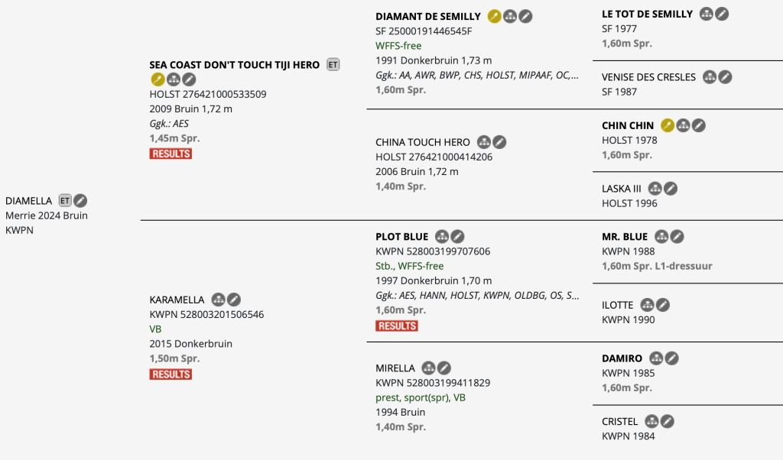Click the gold icon under Sea Coast Don't Touch Tiji Hero
Viewport: 783px width, 460px height.
158,79
